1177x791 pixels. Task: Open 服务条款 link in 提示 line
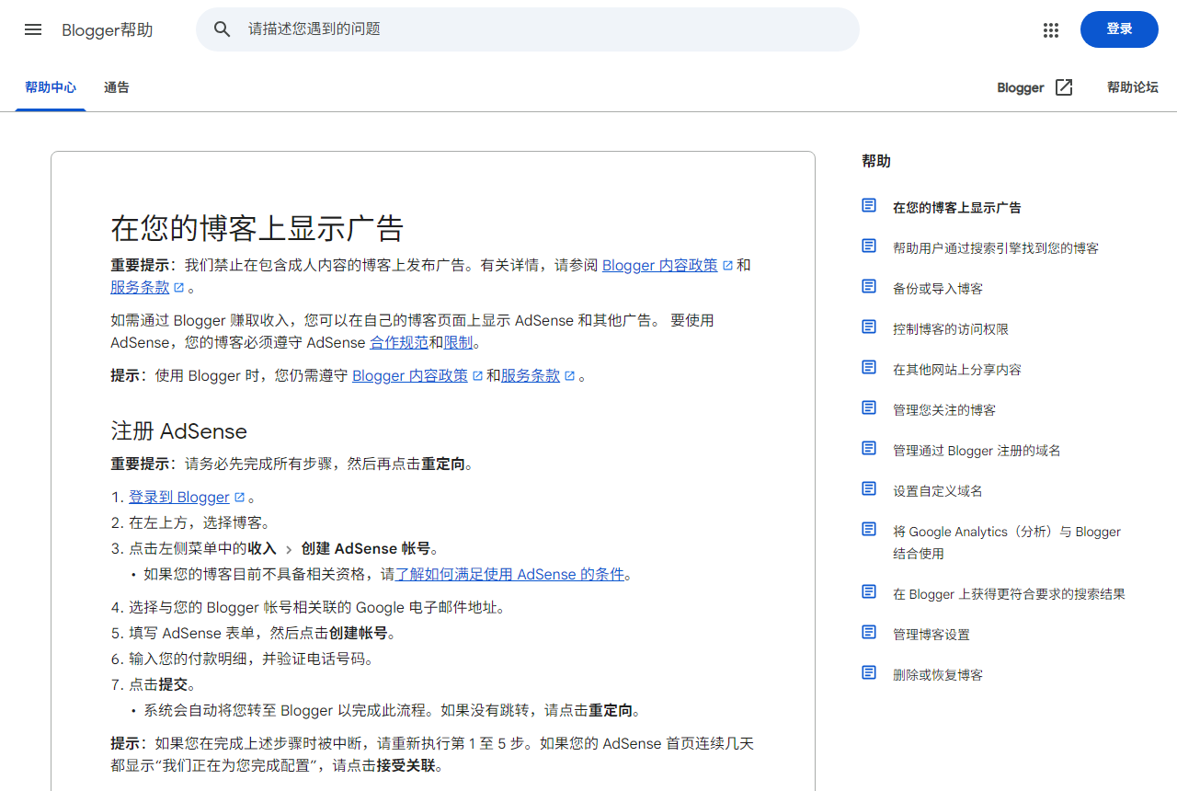click(531, 375)
